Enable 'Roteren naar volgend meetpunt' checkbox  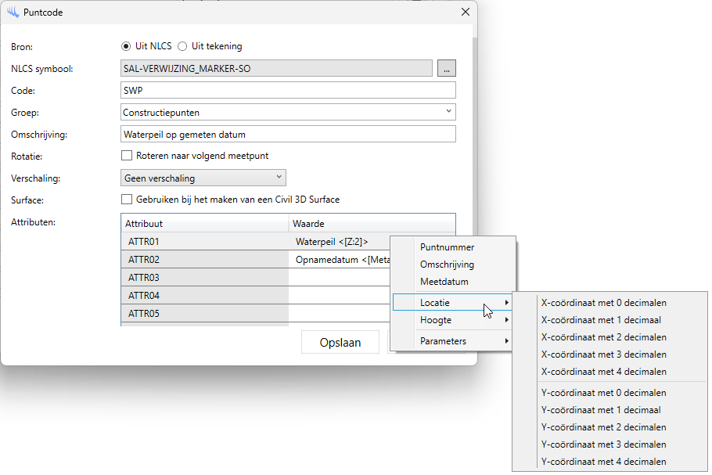[127, 156]
